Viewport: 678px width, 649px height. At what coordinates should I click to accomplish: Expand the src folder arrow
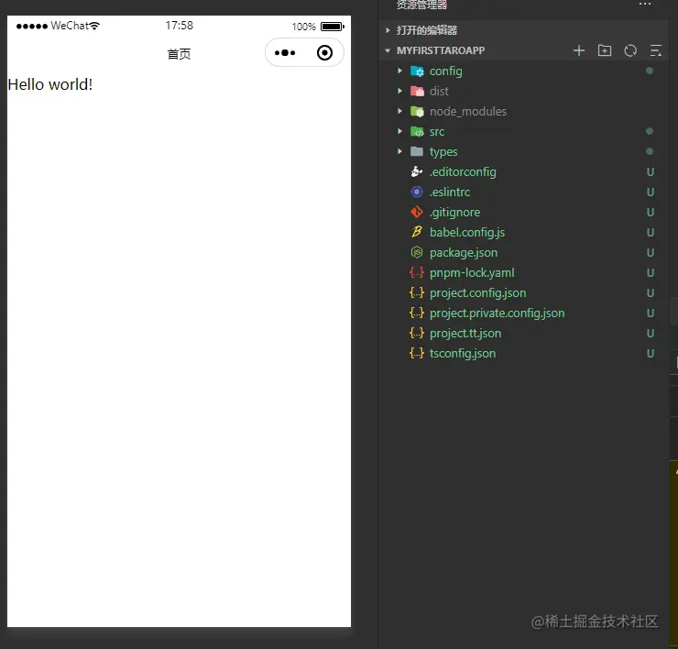tap(399, 131)
